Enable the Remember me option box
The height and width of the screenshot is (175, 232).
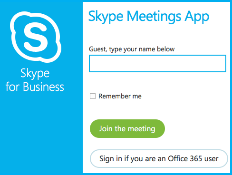click(93, 96)
